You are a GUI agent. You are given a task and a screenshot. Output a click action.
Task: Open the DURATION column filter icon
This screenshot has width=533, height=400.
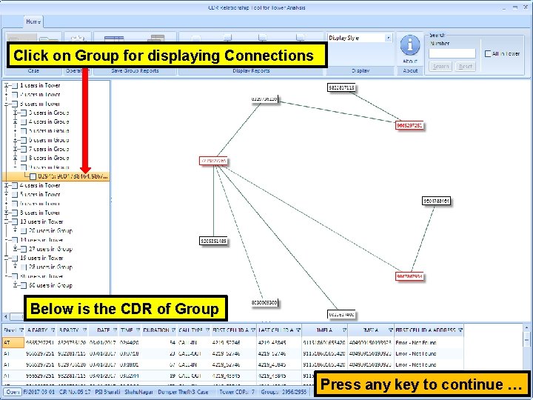point(173,330)
